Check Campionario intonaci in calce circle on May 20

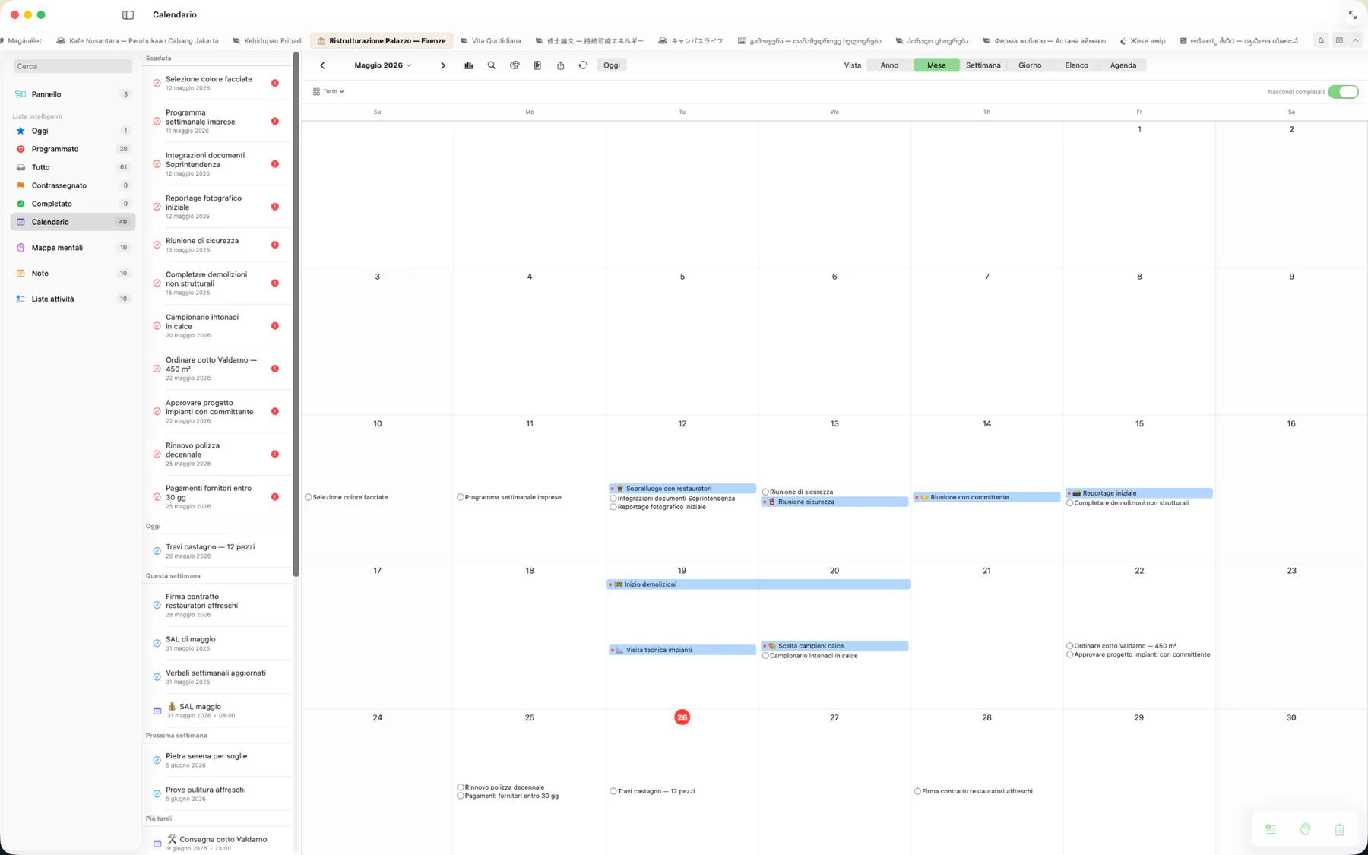[x=765, y=656]
